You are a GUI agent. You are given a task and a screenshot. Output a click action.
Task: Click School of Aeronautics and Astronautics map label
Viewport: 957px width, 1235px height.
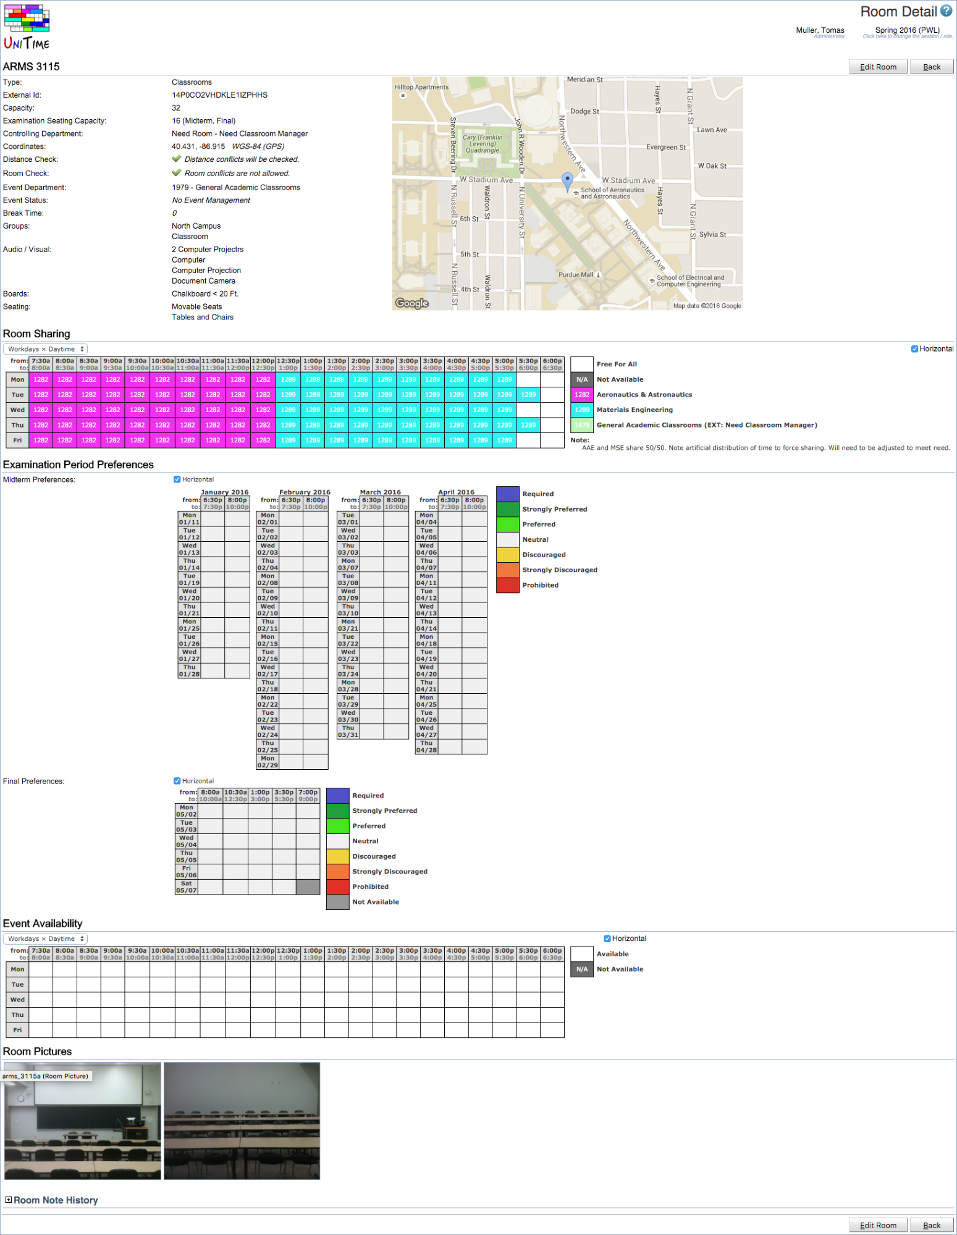tap(612, 193)
